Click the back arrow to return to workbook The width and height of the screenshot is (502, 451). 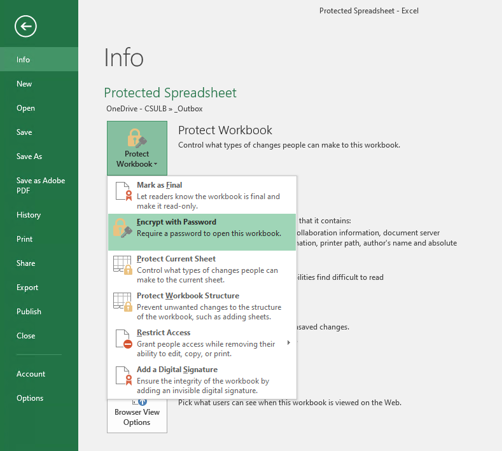(x=25, y=26)
